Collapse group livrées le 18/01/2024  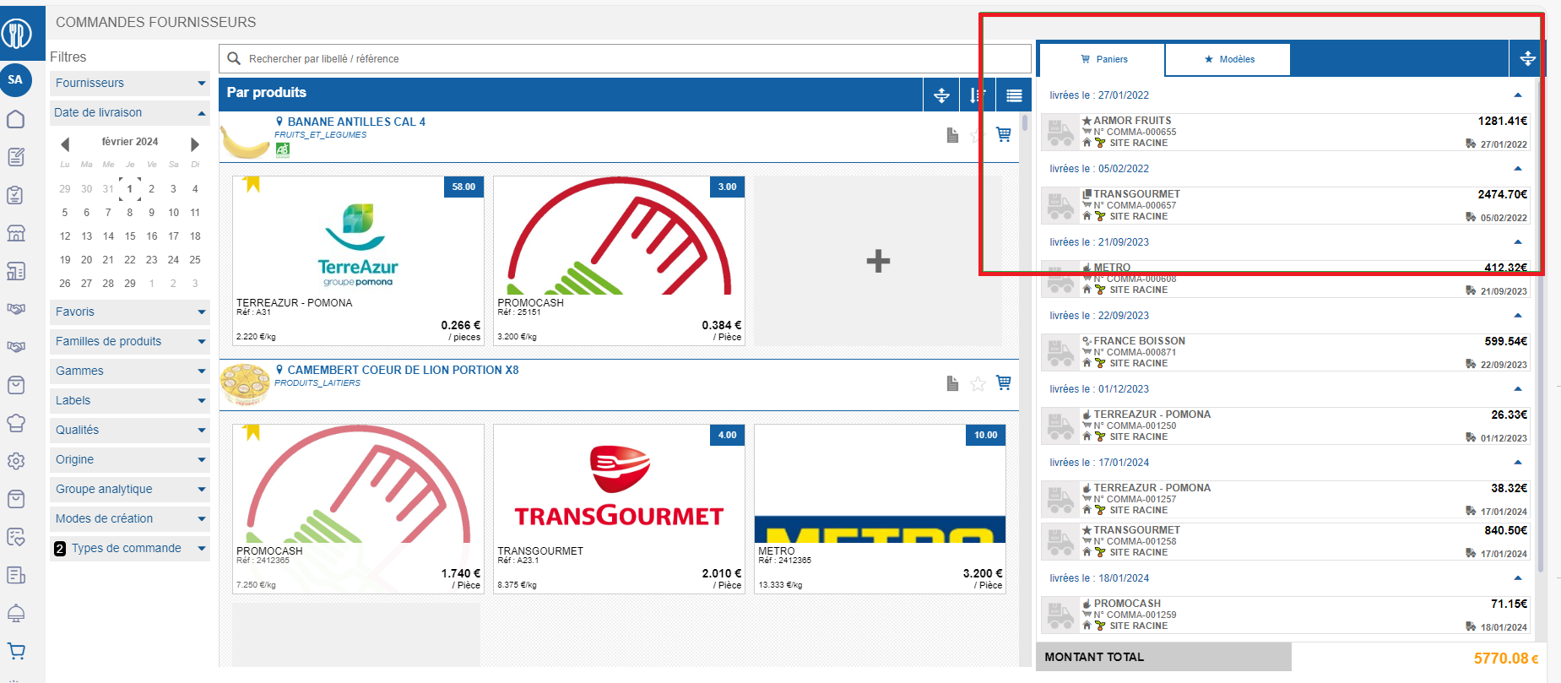tap(1517, 578)
